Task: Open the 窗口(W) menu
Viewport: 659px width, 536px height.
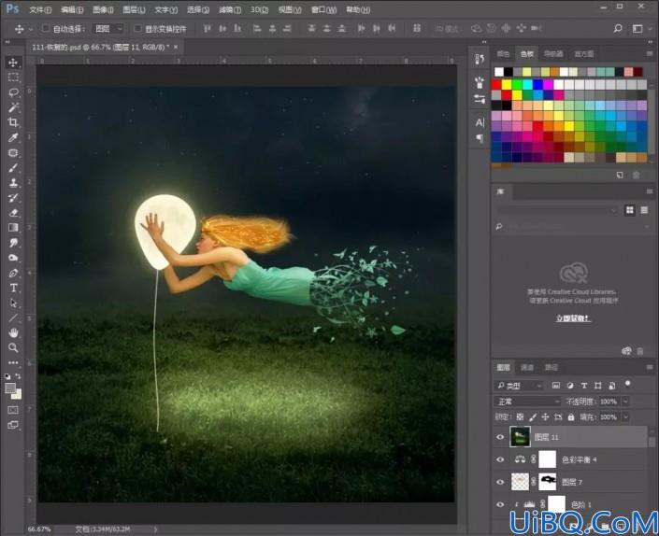Action: pyautogui.click(x=323, y=9)
